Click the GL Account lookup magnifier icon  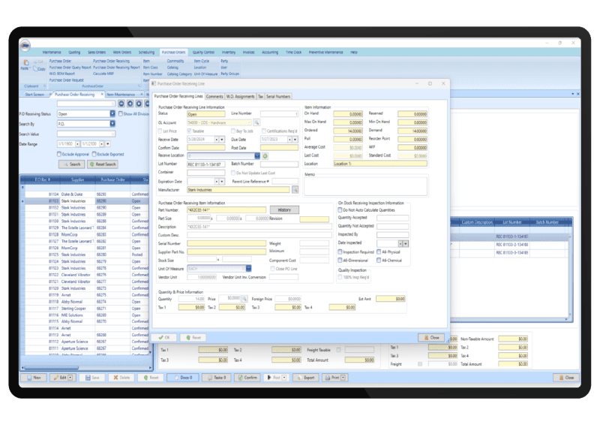256,122
